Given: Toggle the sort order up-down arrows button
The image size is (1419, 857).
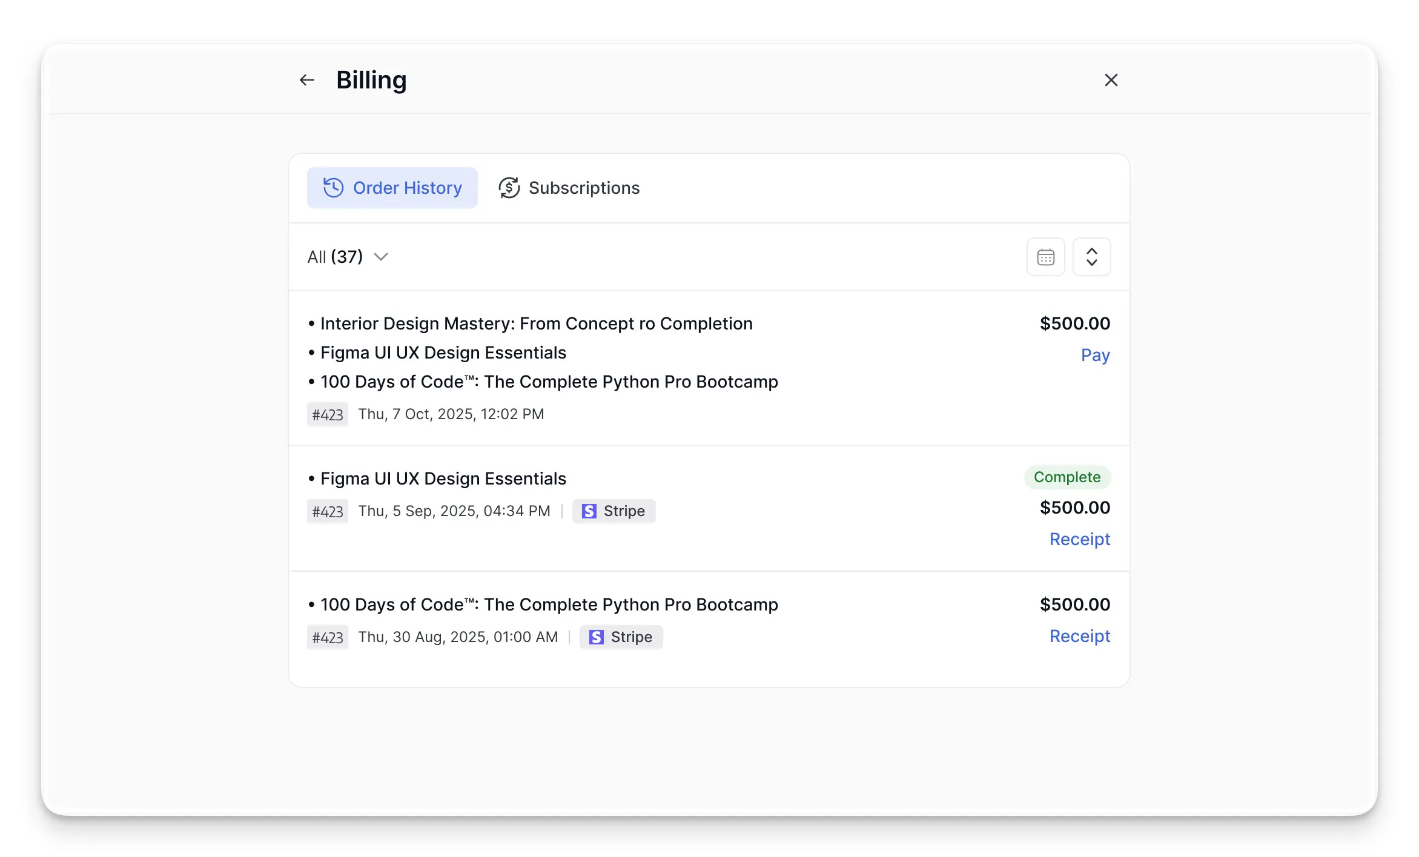Looking at the screenshot, I should pos(1091,257).
